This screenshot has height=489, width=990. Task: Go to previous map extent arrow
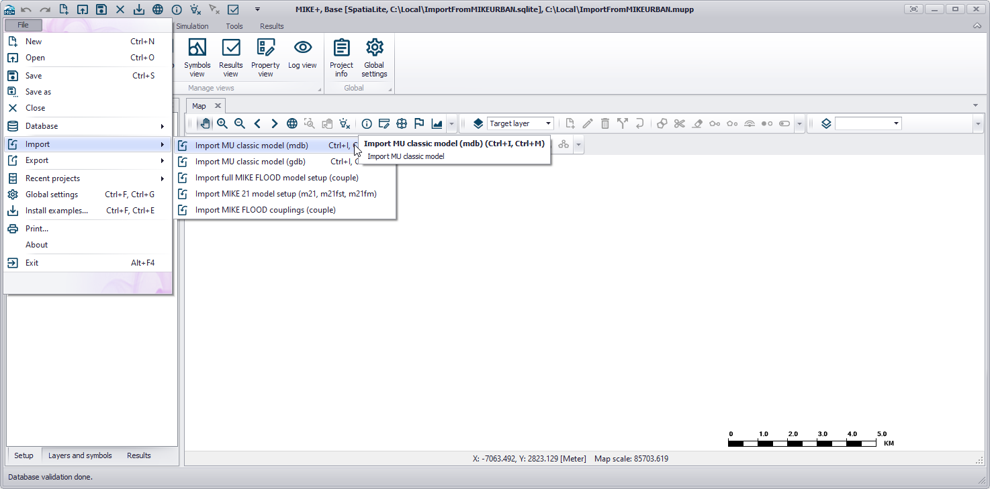coord(257,123)
